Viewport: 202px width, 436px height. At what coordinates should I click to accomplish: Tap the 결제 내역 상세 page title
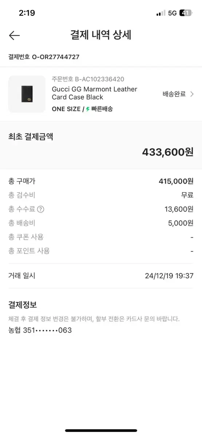[x=101, y=35]
